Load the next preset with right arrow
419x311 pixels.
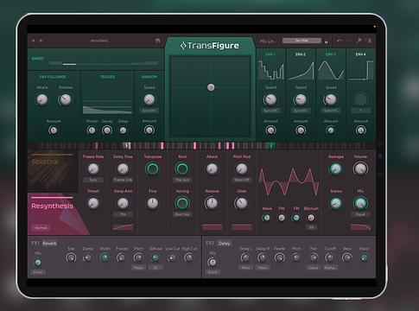[41, 41]
